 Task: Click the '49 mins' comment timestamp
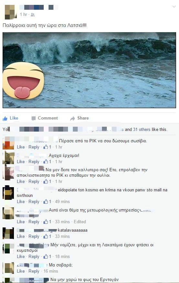(62, 201)
